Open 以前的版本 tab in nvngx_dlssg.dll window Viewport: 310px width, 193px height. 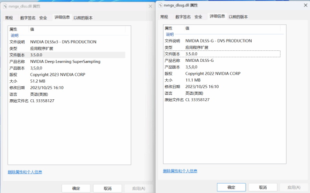point(238,17)
